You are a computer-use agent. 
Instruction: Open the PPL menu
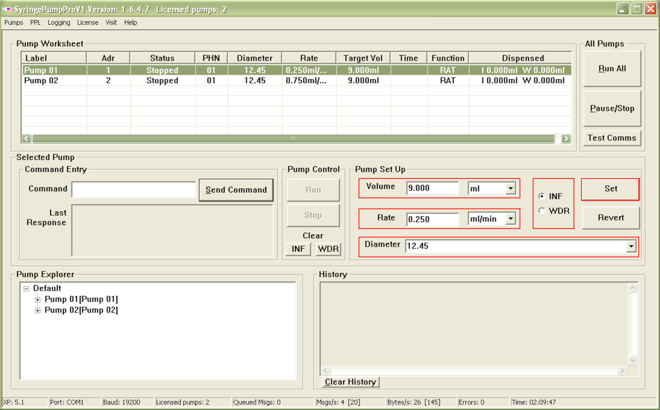point(35,23)
